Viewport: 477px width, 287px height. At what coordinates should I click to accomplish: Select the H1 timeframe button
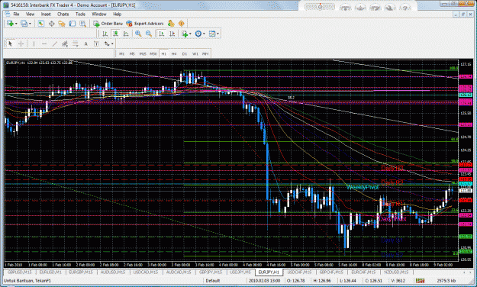coord(163,54)
